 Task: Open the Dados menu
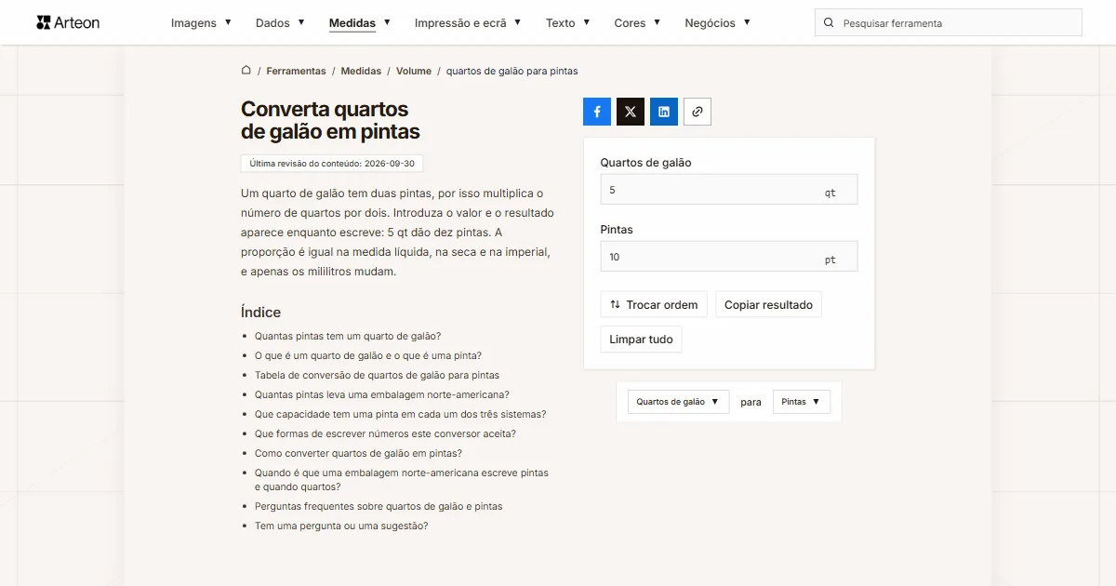pyautogui.click(x=280, y=22)
